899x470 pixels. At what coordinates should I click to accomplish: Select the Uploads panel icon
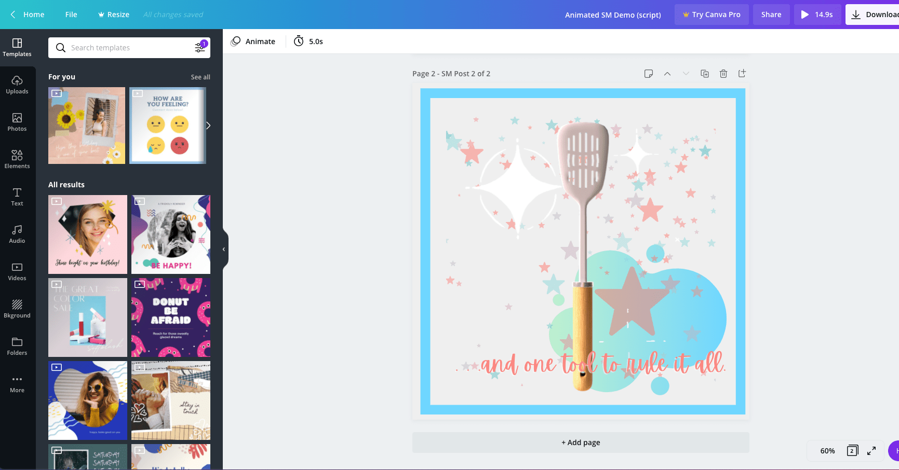[x=17, y=85]
